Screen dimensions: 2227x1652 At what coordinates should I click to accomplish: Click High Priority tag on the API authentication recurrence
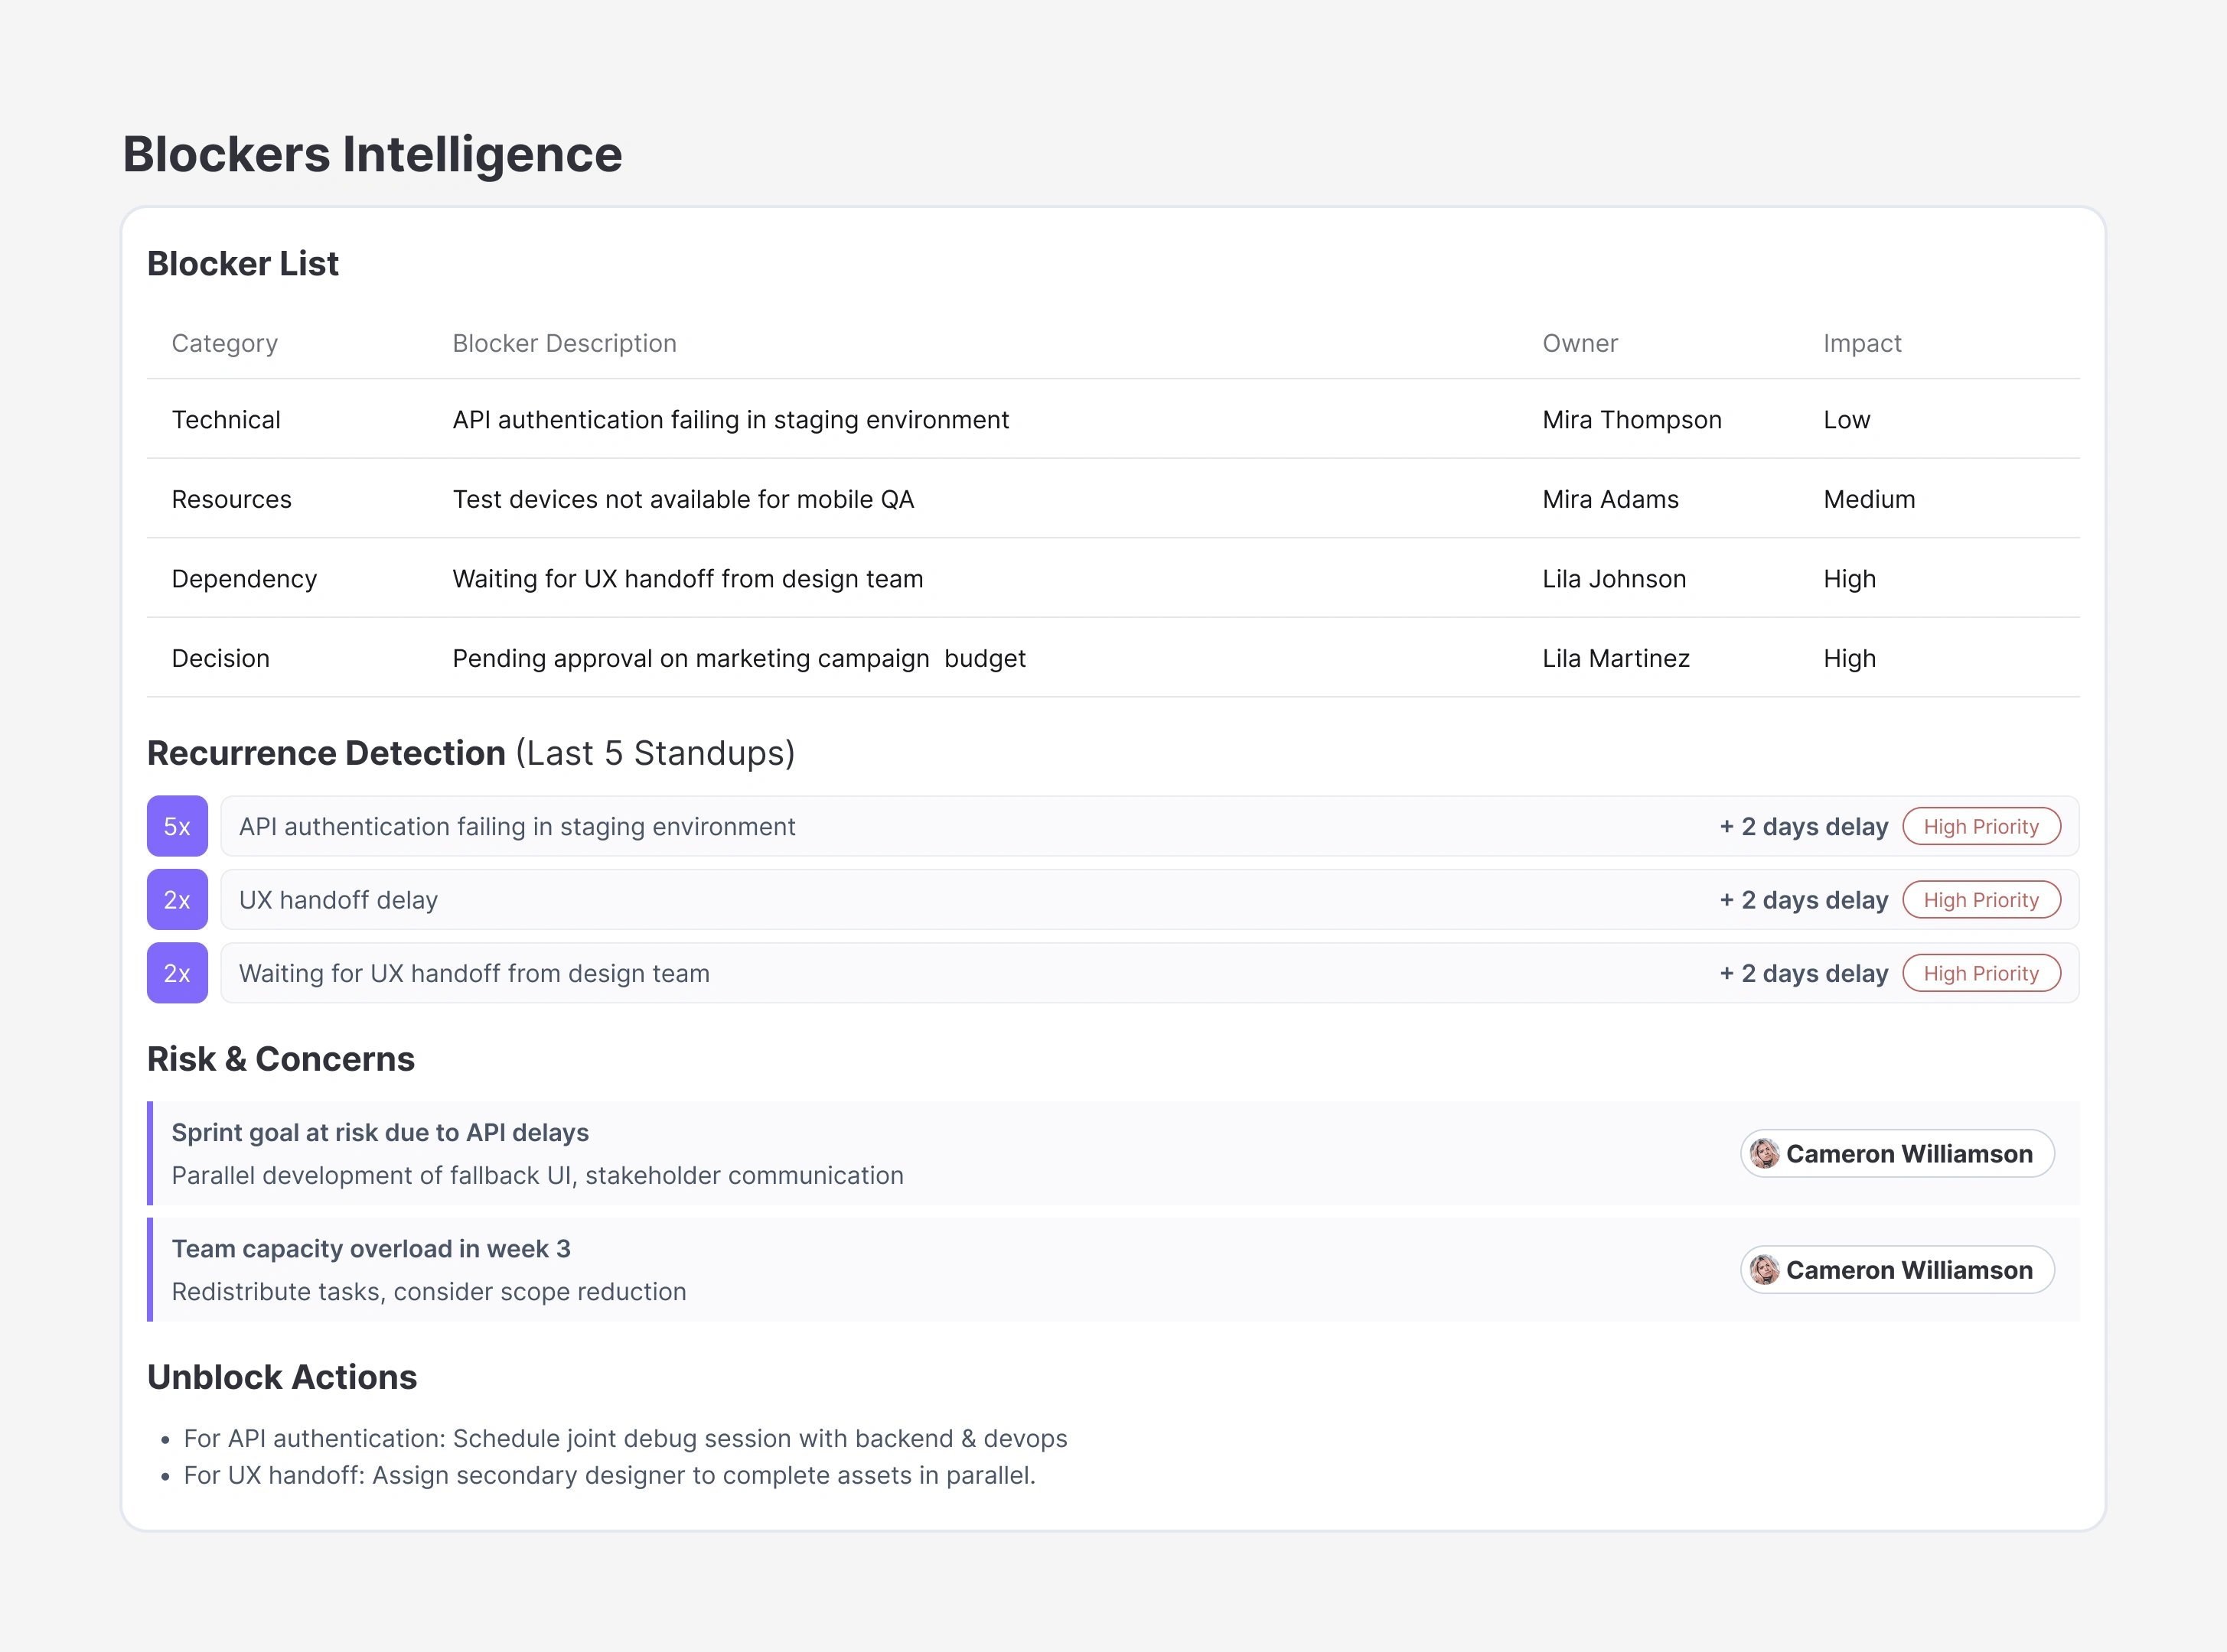[x=1981, y=826]
